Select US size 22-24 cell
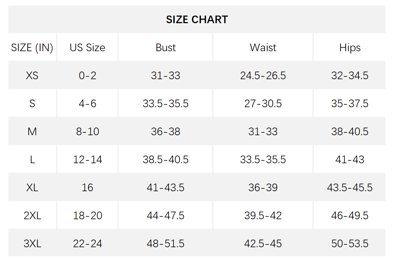 pyautogui.click(x=87, y=244)
